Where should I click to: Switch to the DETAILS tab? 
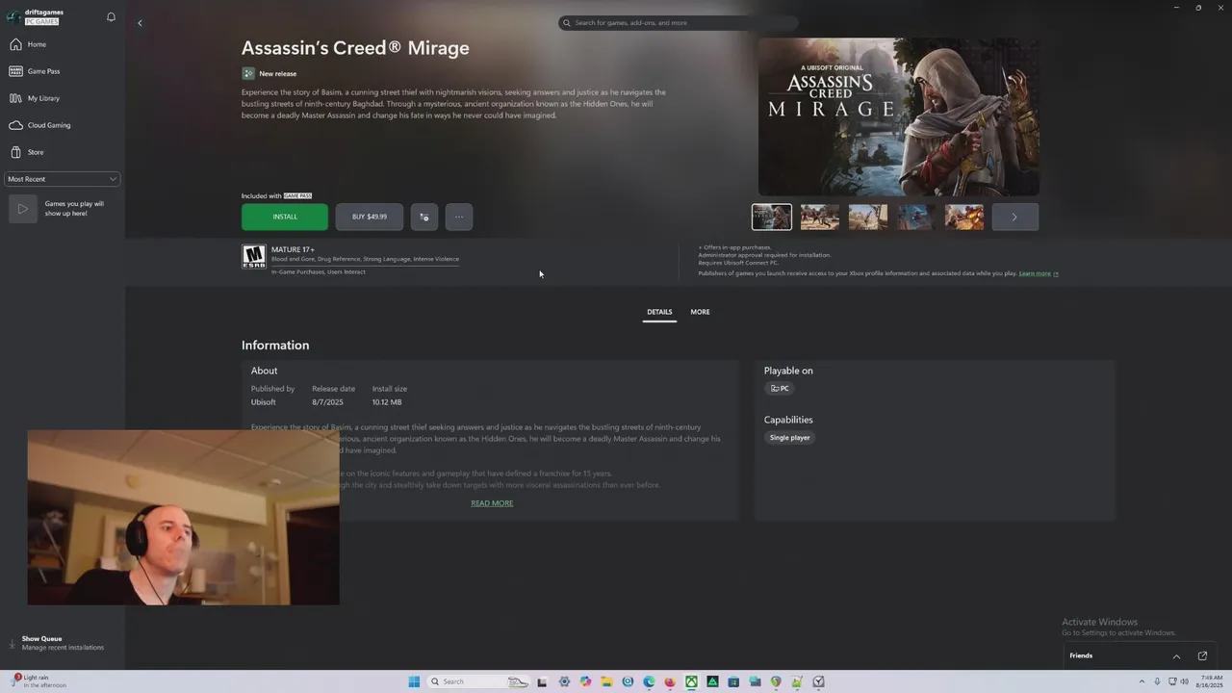(659, 312)
